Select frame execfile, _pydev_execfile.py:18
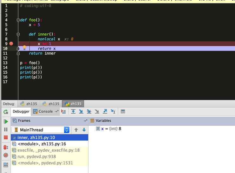235x173 pixels. point(49,150)
